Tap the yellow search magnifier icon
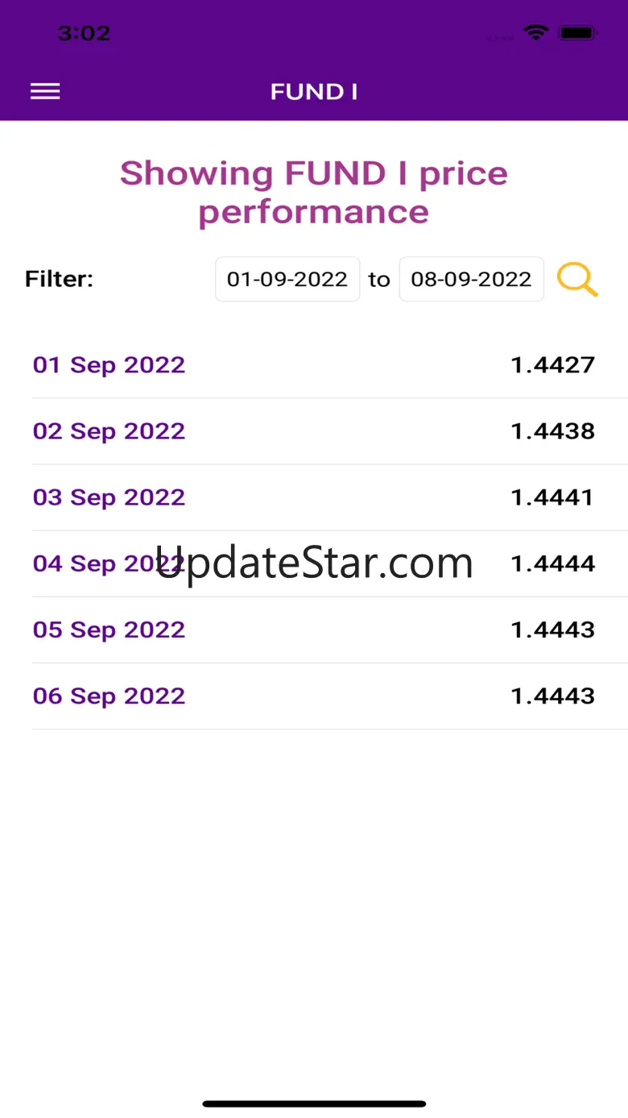The height and width of the screenshot is (1118, 628). tap(577, 280)
